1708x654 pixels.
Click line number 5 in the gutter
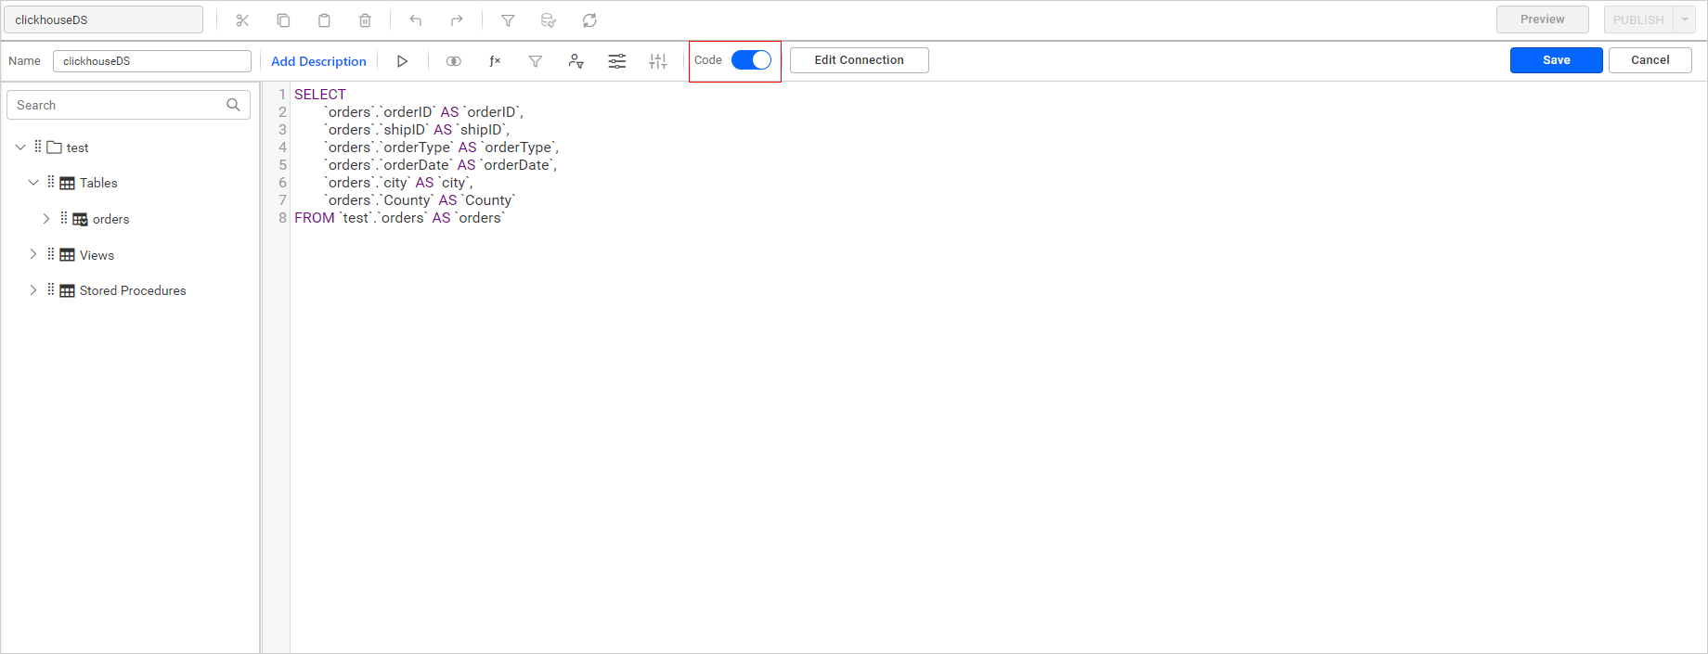(282, 165)
